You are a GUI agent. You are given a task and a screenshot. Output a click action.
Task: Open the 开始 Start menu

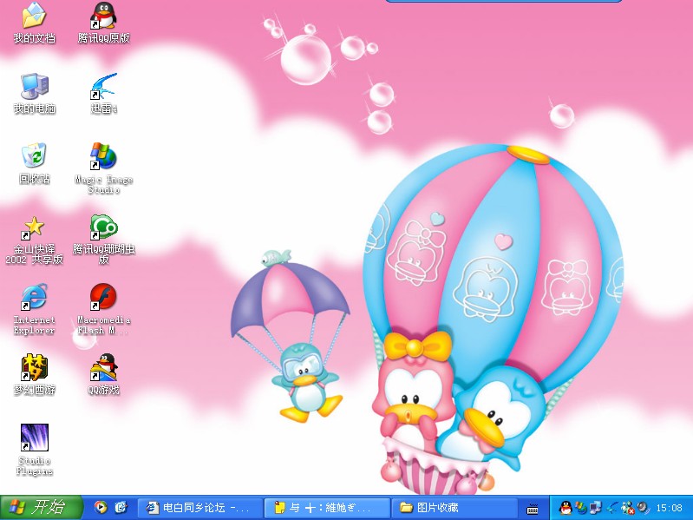[41, 508]
